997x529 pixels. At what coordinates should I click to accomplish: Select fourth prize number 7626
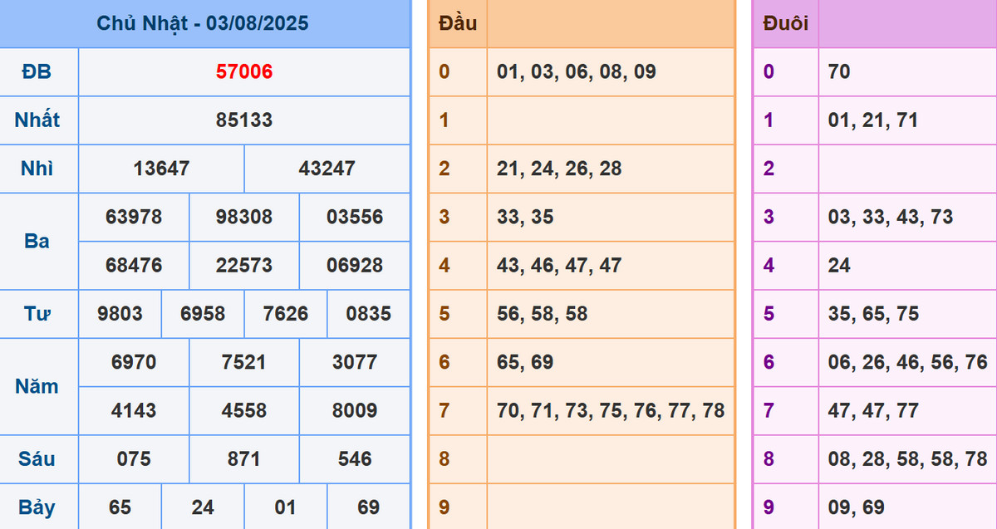pos(285,314)
